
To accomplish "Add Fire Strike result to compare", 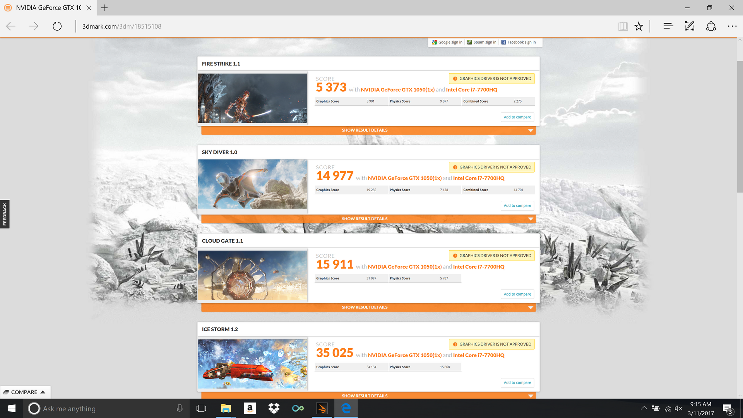I will tap(517, 117).
